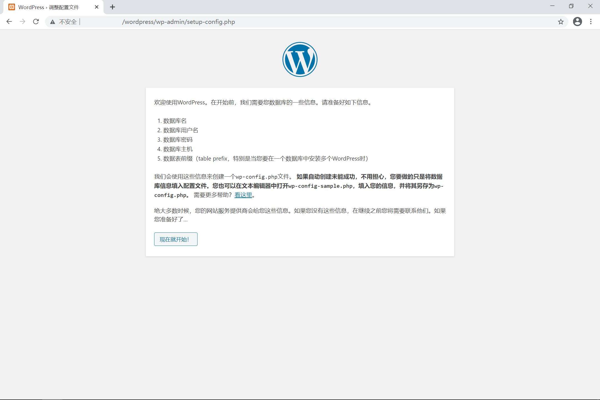Click the tab's orange XAMPP favicon
Image resolution: width=600 pixels, height=400 pixels.
coord(12,7)
